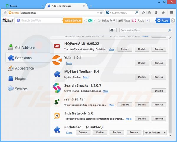Close the Add-ons Manager tab
The image size is (177, 142).
[84, 6]
